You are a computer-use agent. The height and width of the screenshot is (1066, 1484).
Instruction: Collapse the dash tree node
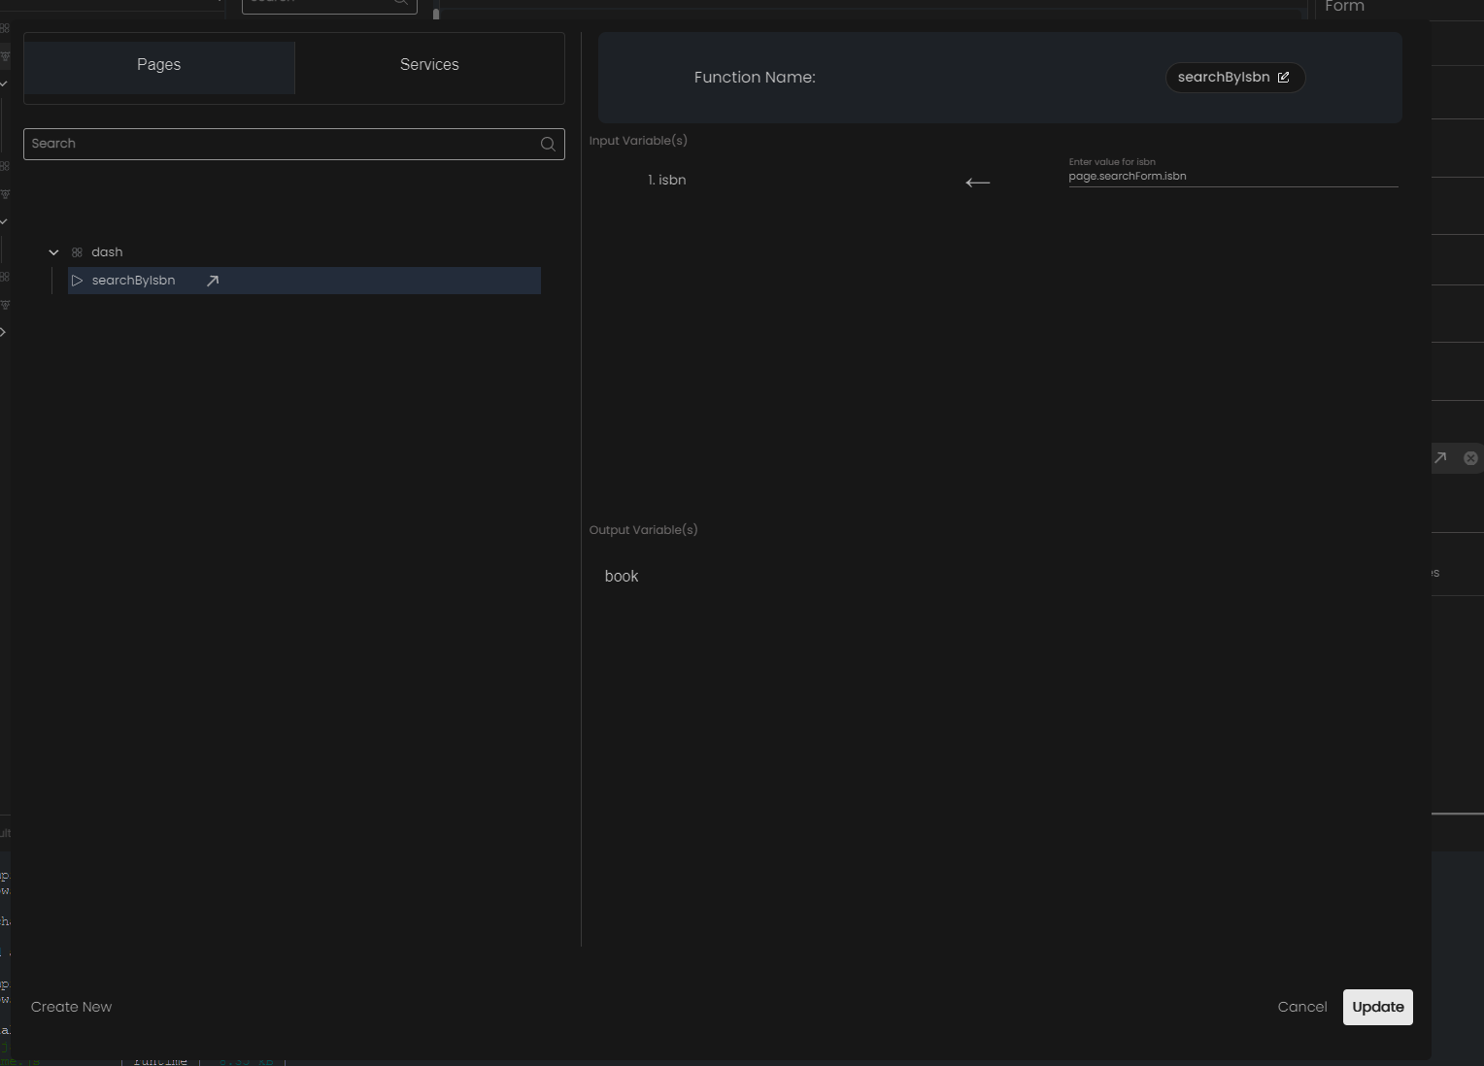pyautogui.click(x=54, y=252)
